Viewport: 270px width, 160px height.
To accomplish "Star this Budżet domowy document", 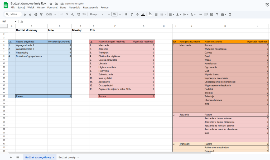I will coord(51,4).
